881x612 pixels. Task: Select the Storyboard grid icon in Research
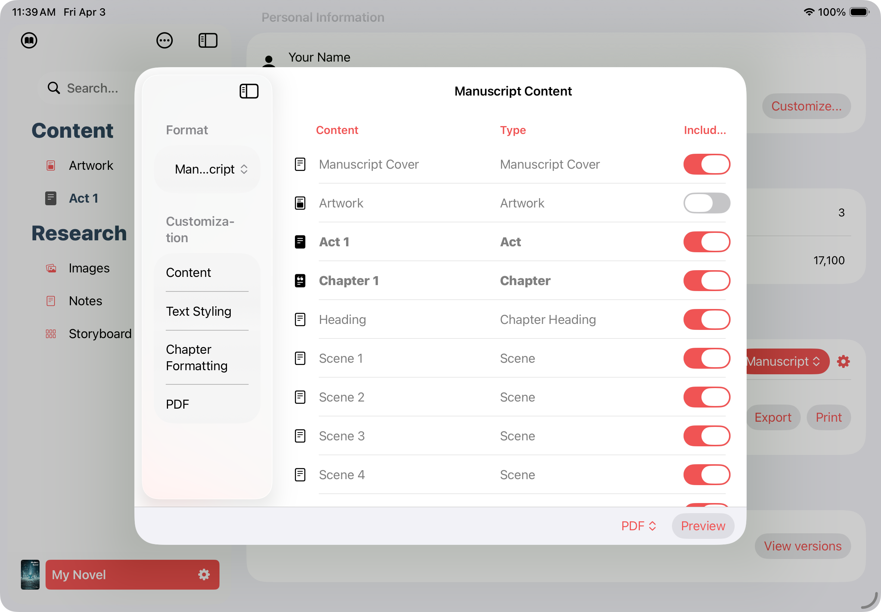click(51, 334)
